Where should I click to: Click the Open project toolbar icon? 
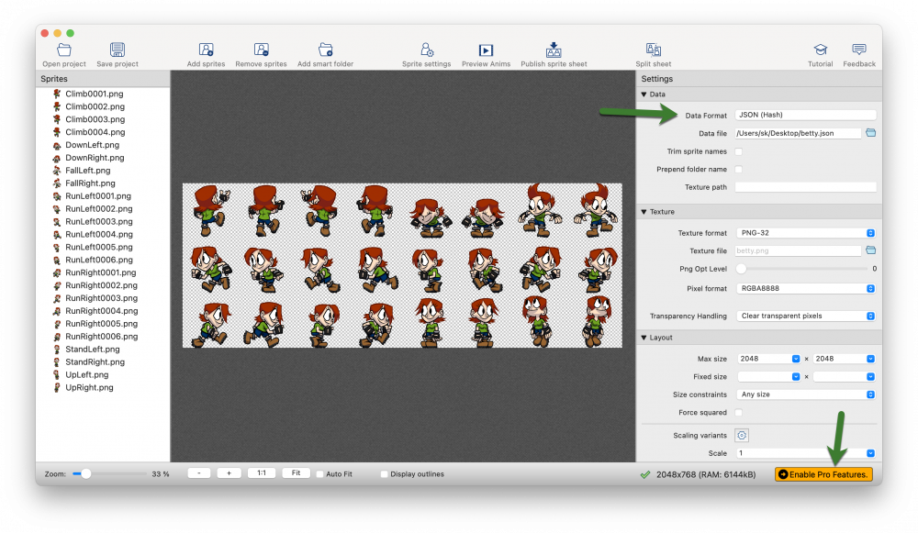[63, 50]
